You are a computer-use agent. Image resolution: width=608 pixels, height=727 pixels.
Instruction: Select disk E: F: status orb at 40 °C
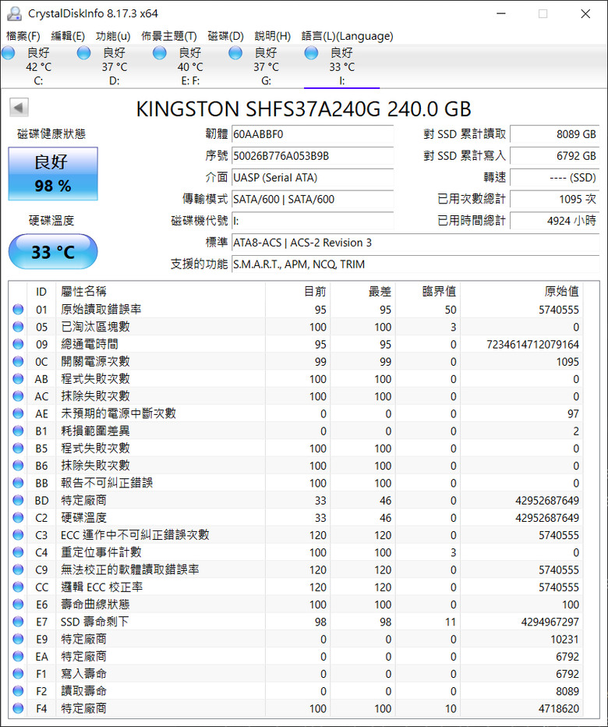pos(160,53)
